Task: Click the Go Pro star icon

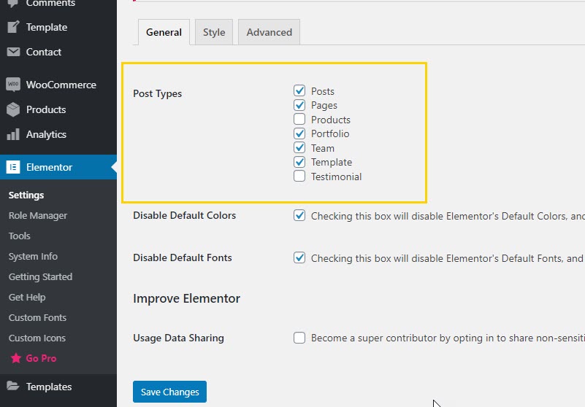Action: 15,358
